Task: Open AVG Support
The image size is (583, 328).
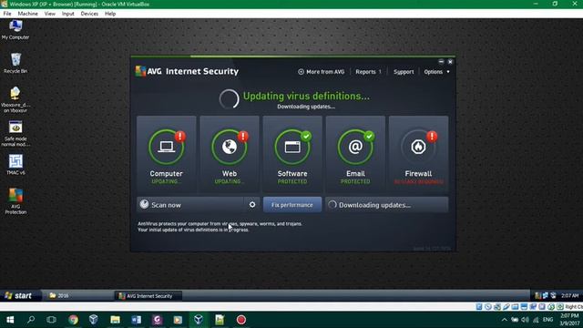Action: point(404,72)
